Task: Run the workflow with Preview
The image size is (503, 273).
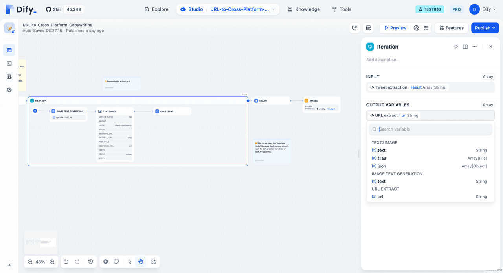Action: 395,28
